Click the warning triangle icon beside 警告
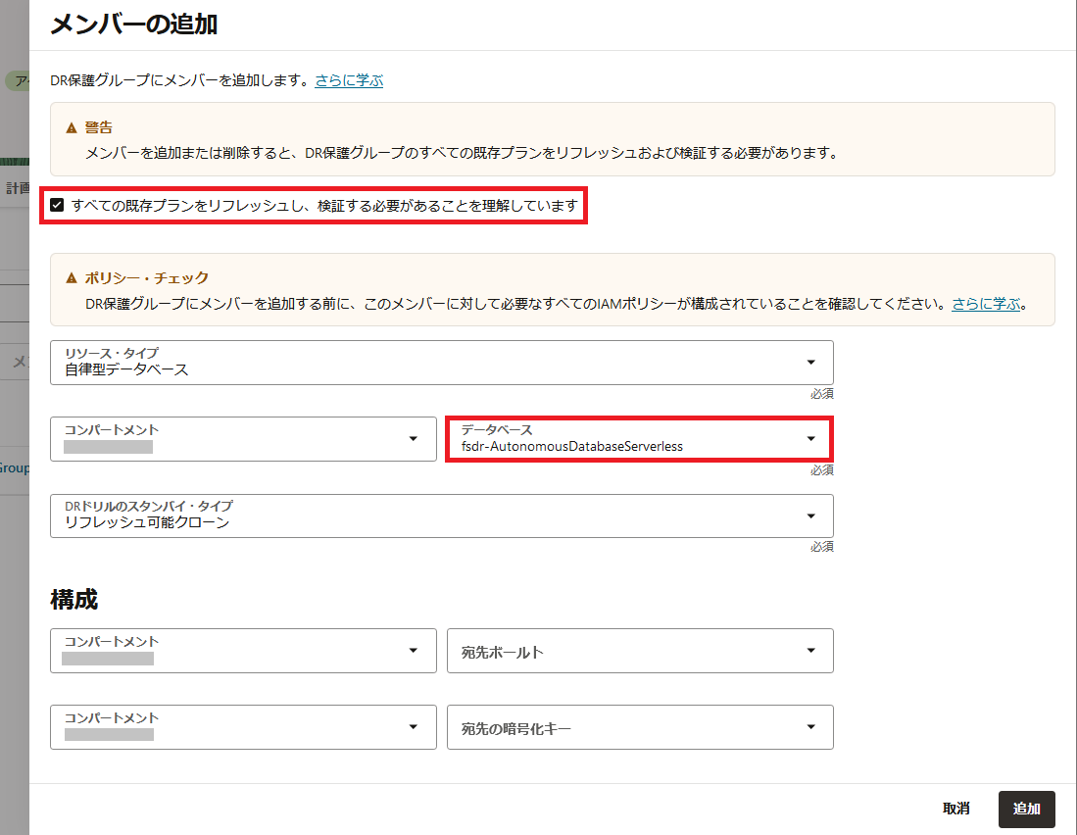This screenshot has height=835, width=1077. coord(72,128)
